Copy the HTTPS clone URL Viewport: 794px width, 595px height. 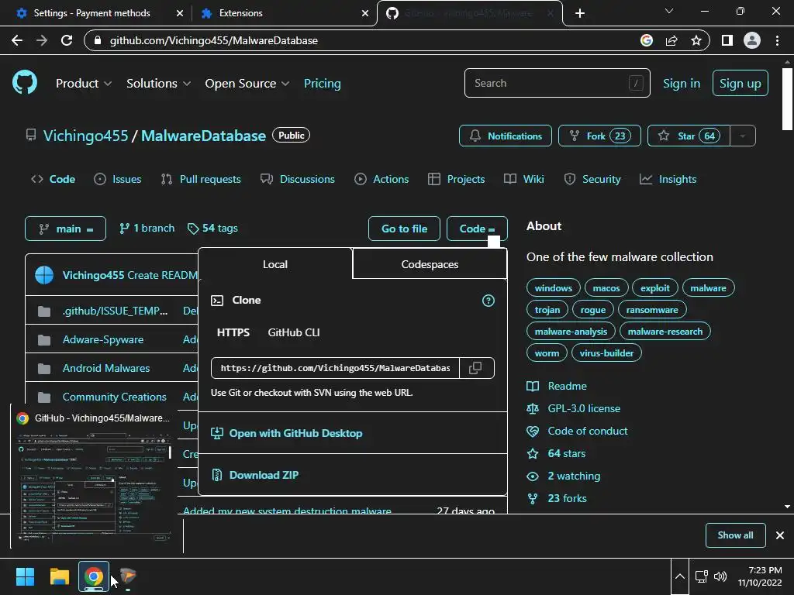476,368
